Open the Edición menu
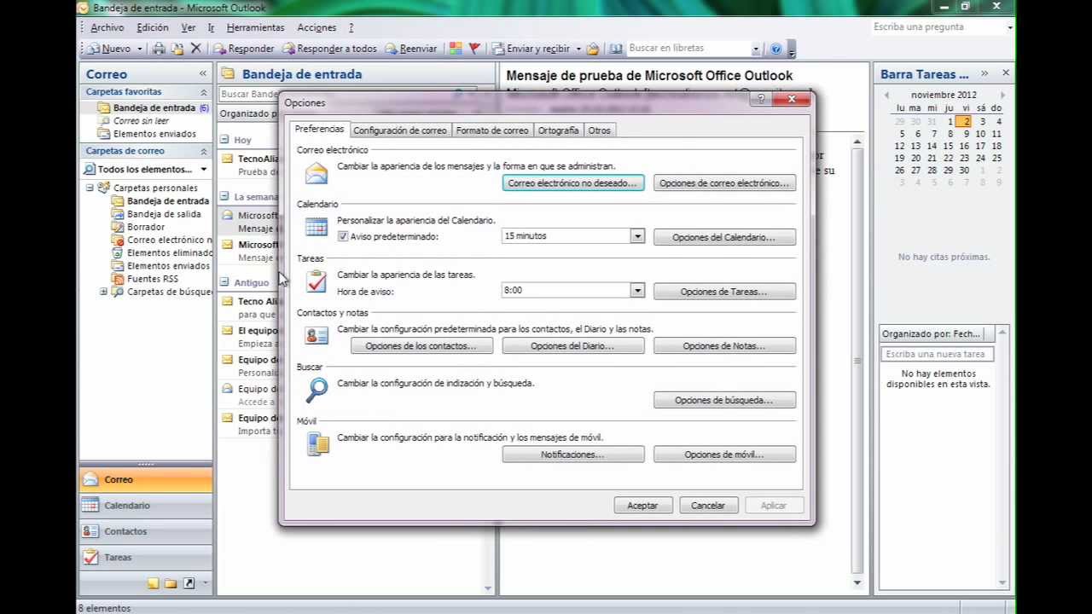The height and width of the screenshot is (614, 1092). click(153, 27)
